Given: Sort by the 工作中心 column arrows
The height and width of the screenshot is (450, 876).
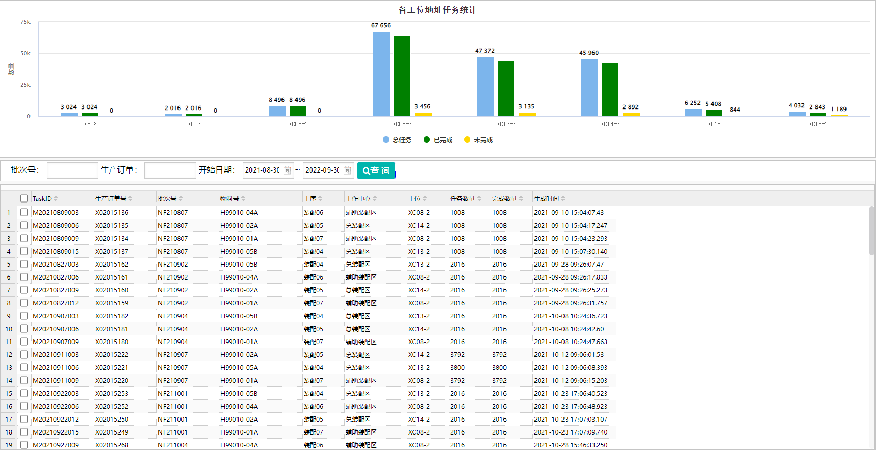Looking at the screenshot, I should tap(375, 198).
